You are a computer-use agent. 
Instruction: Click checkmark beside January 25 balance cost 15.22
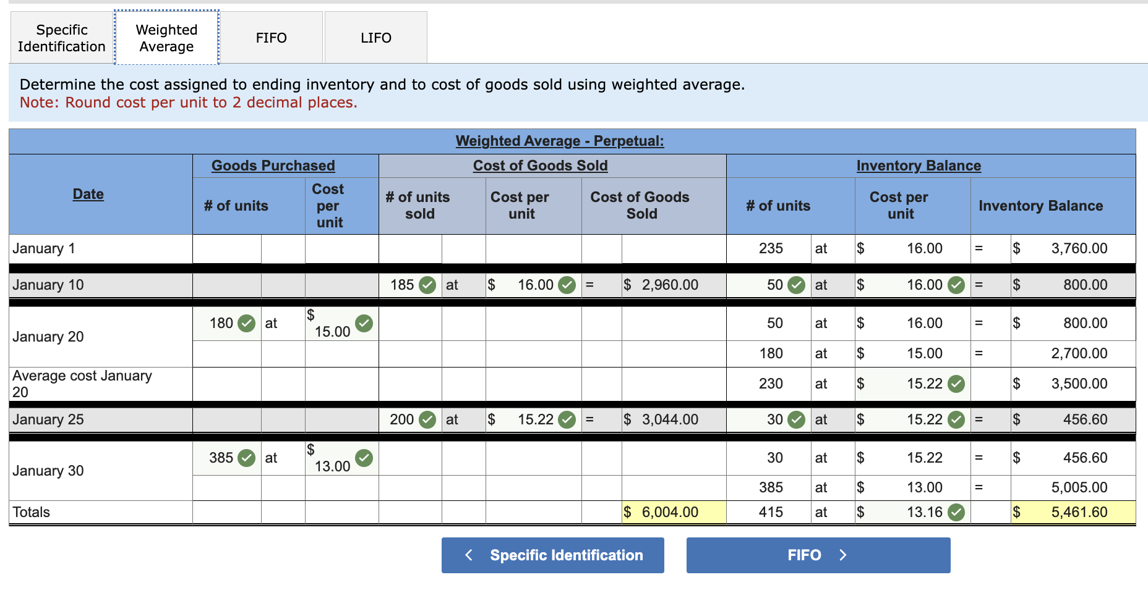[956, 419]
